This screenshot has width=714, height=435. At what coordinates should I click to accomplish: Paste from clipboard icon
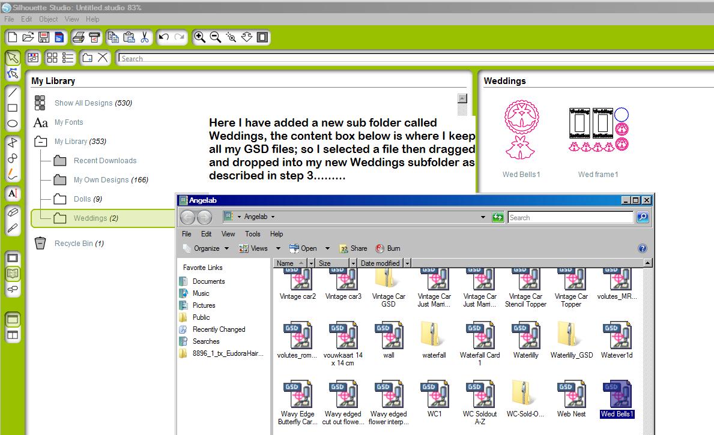coord(129,37)
